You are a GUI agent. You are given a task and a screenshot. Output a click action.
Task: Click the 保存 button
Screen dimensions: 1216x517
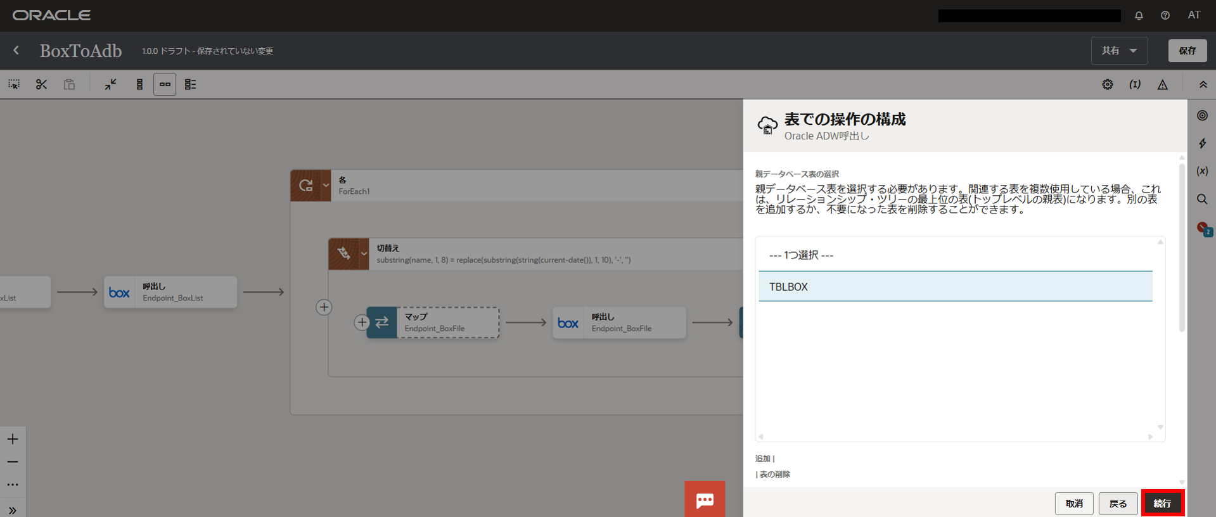[x=1187, y=51]
